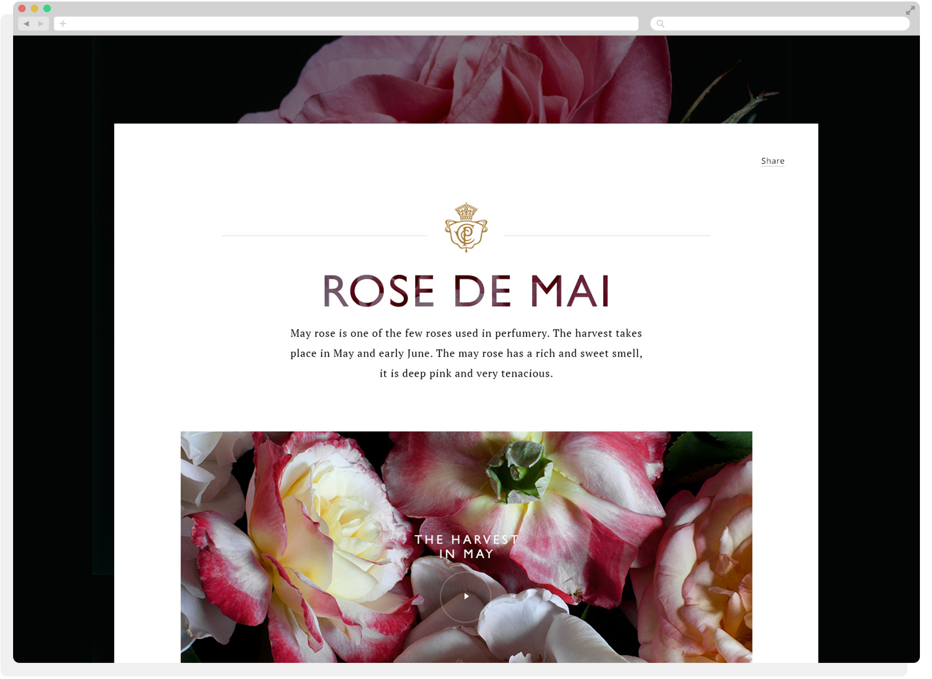This screenshot has height=679, width=932.
Task: Focus the browser search field
Action: click(779, 24)
